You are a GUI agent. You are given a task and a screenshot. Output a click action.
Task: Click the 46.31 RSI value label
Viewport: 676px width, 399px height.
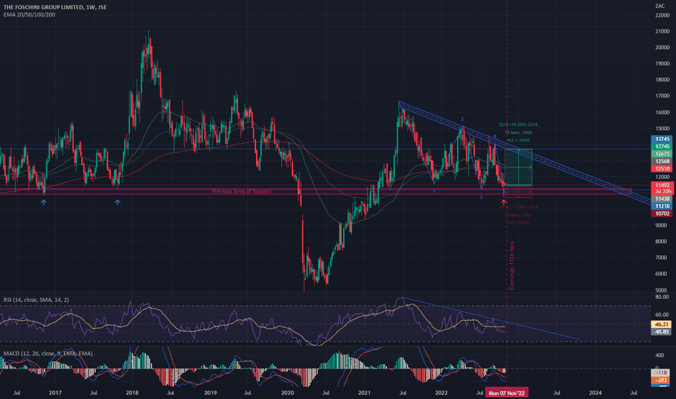[x=661, y=324]
